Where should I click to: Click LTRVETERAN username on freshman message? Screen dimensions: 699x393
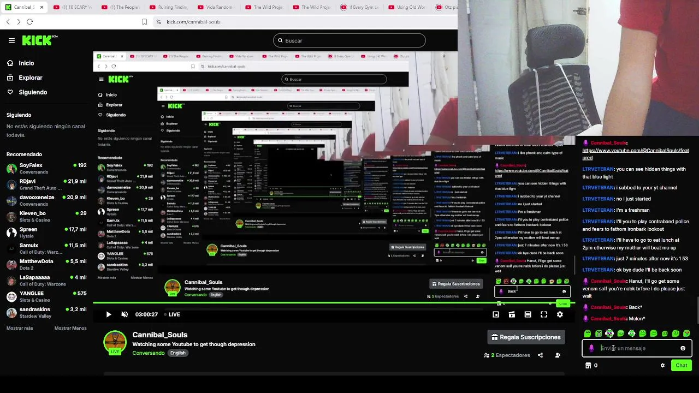598,210
